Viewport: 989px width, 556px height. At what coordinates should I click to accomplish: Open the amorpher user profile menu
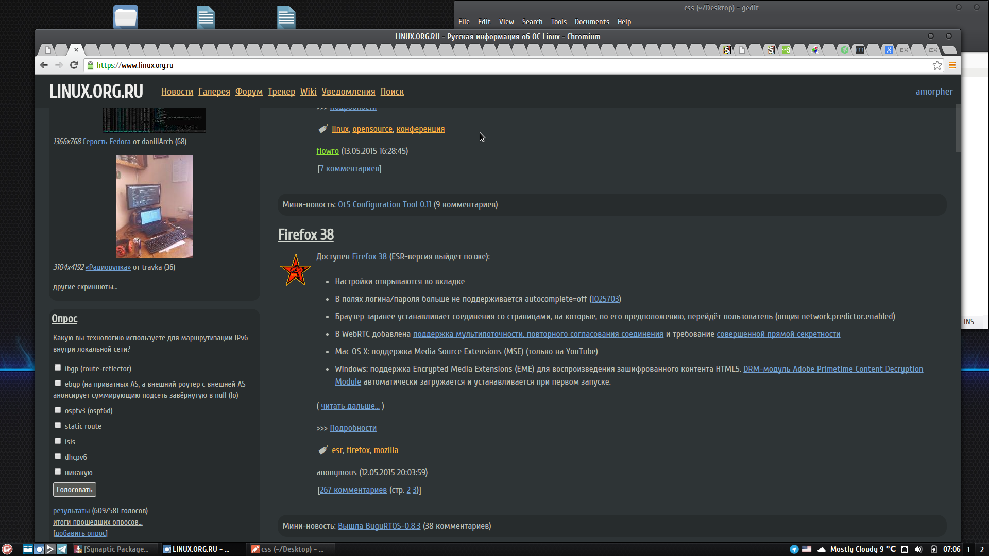pyautogui.click(x=933, y=92)
